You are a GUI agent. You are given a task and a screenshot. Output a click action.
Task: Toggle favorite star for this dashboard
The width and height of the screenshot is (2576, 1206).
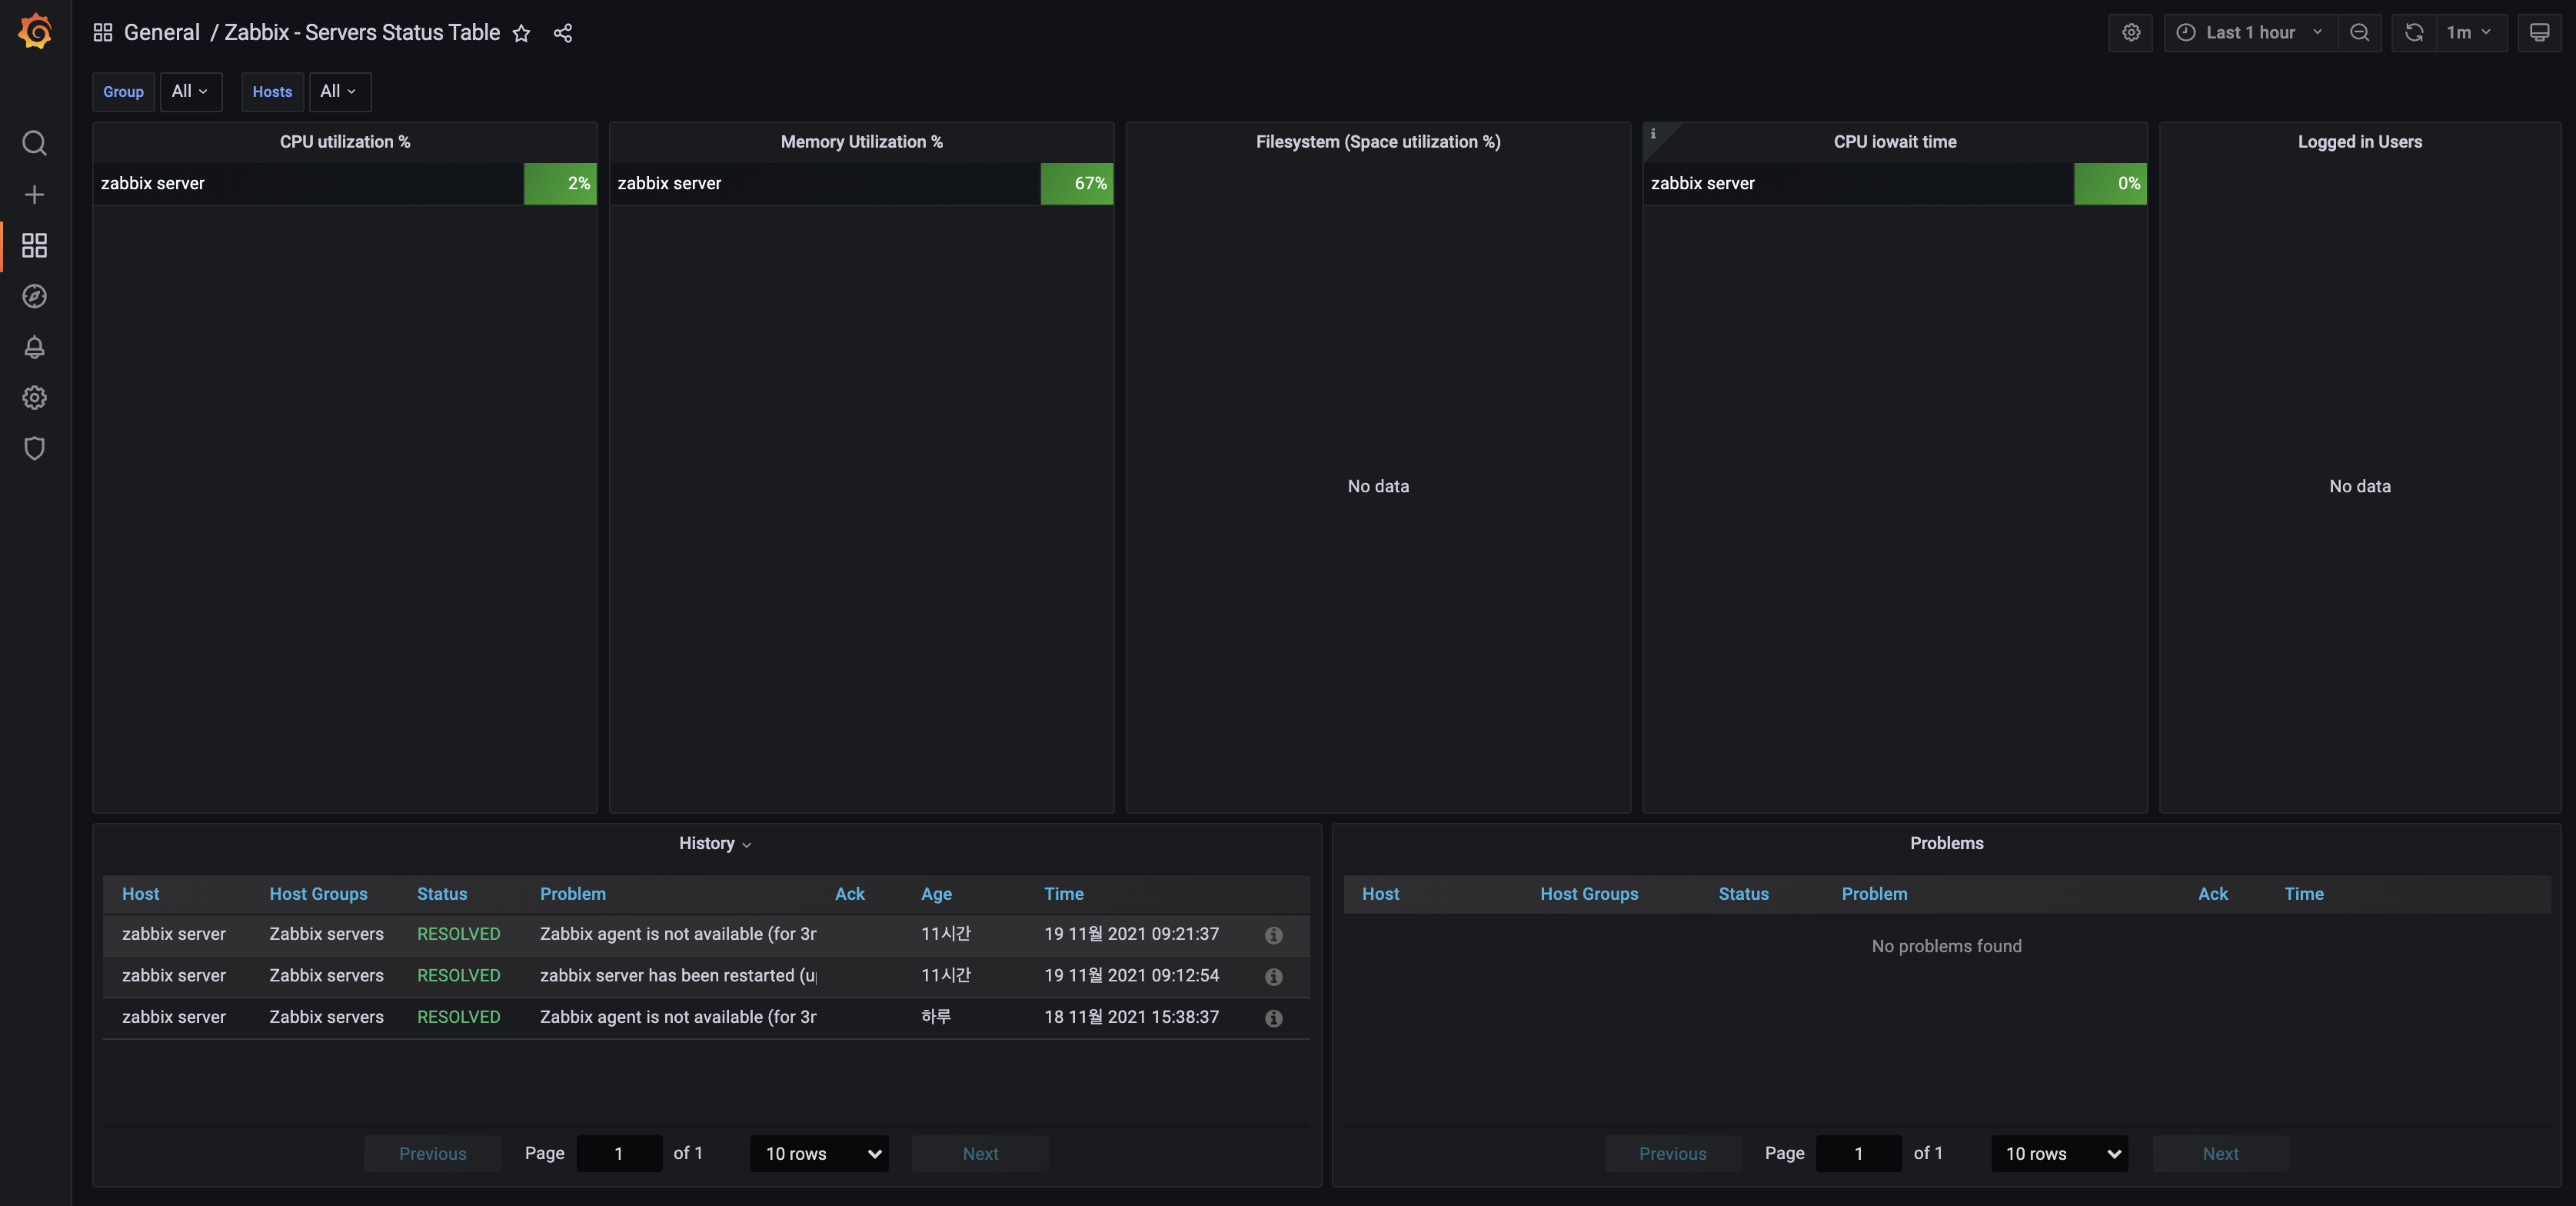pos(521,33)
